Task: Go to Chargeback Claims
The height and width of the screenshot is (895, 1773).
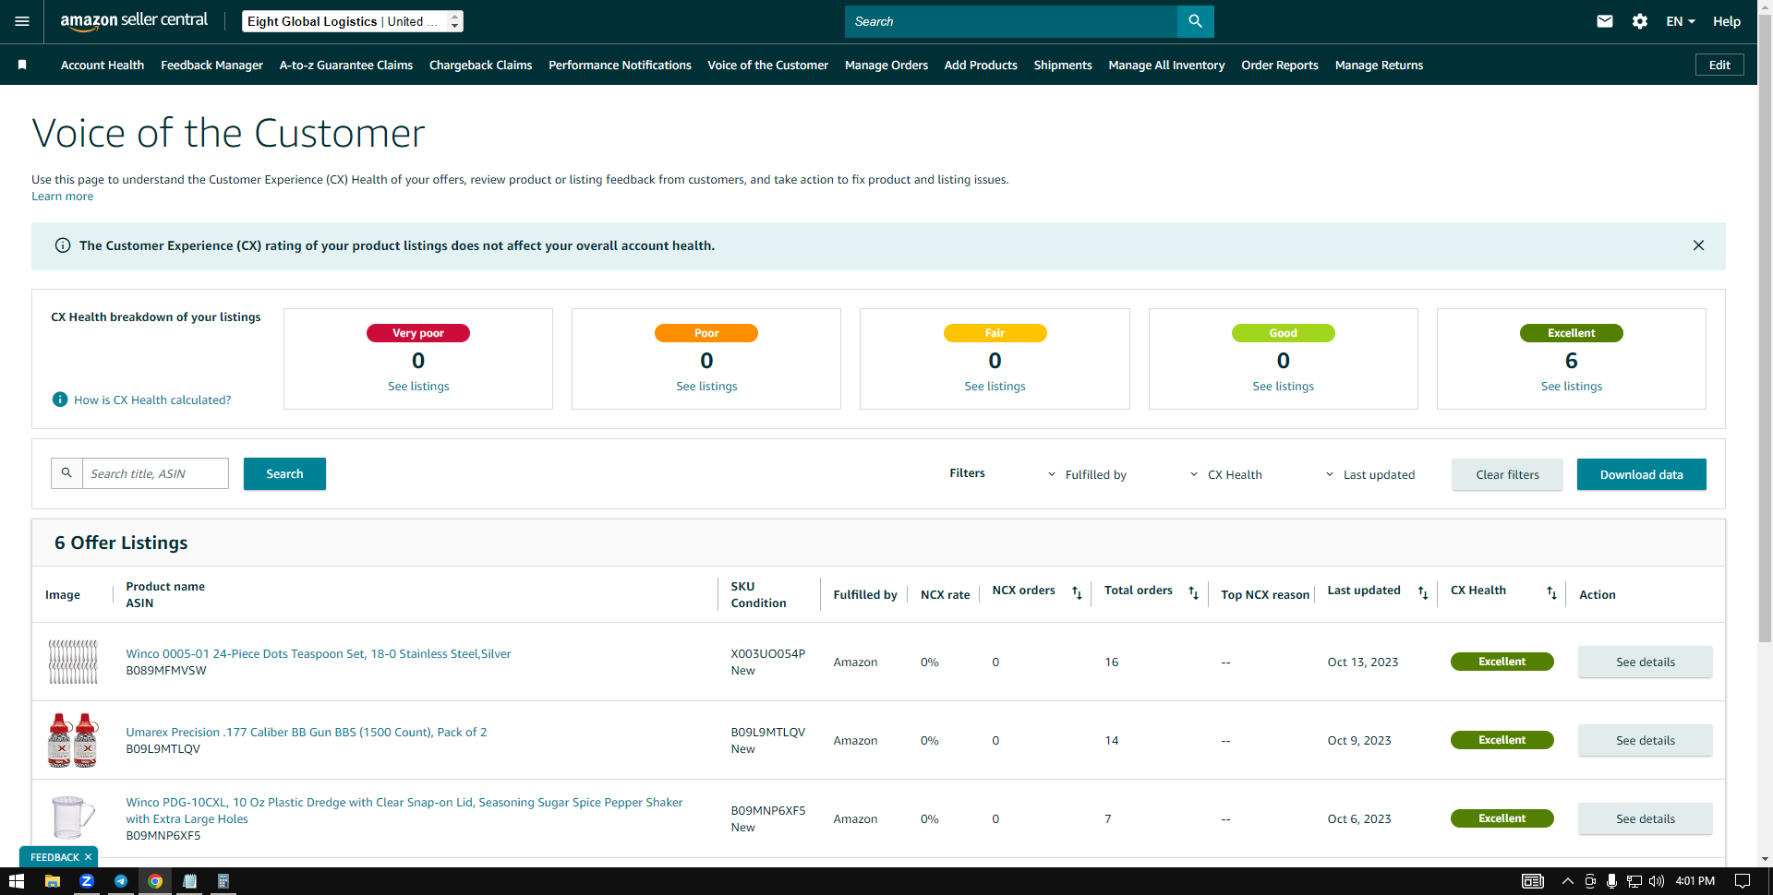Action: 480,65
